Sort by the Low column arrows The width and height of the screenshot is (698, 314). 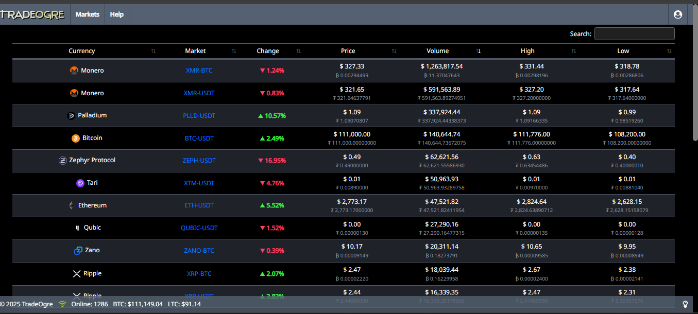[669, 51]
